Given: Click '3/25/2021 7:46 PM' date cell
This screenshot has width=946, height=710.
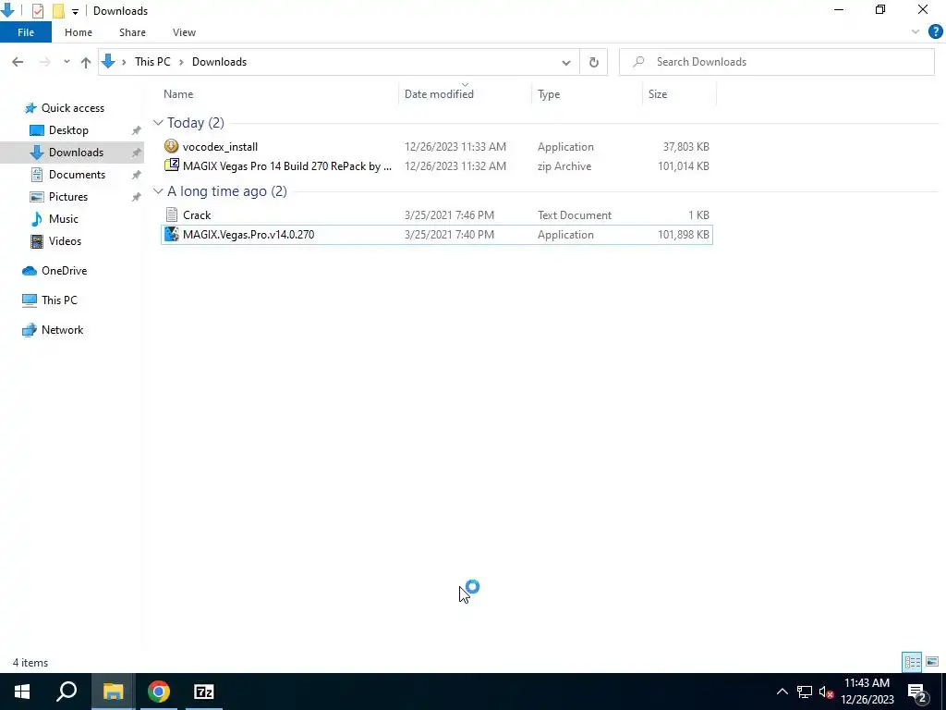Looking at the screenshot, I should (449, 214).
